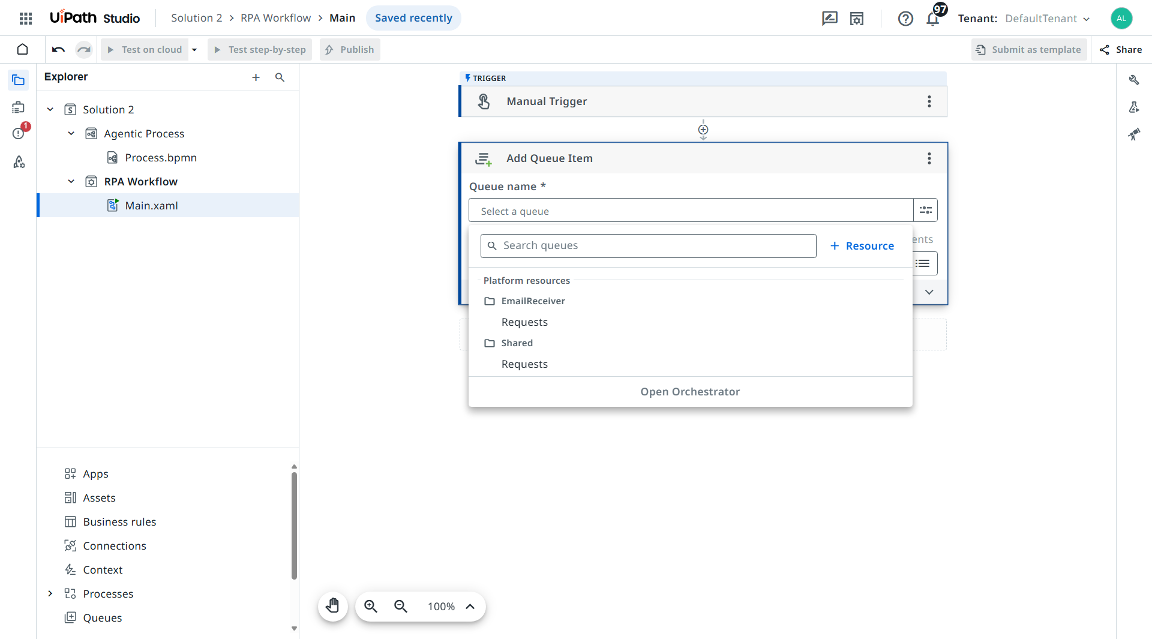Click the Saved recently status badge
The height and width of the screenshot is (639, 1152).
click(x=413, y=18)
